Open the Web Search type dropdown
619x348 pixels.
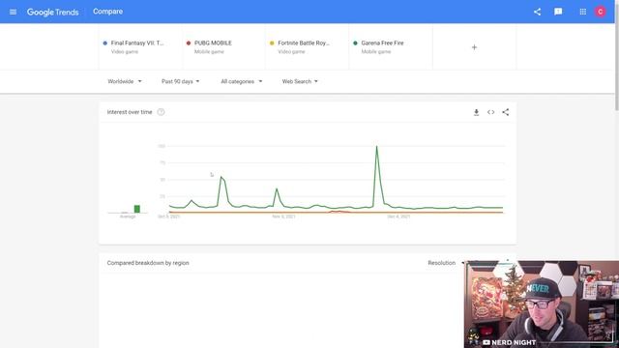[300, 81]
